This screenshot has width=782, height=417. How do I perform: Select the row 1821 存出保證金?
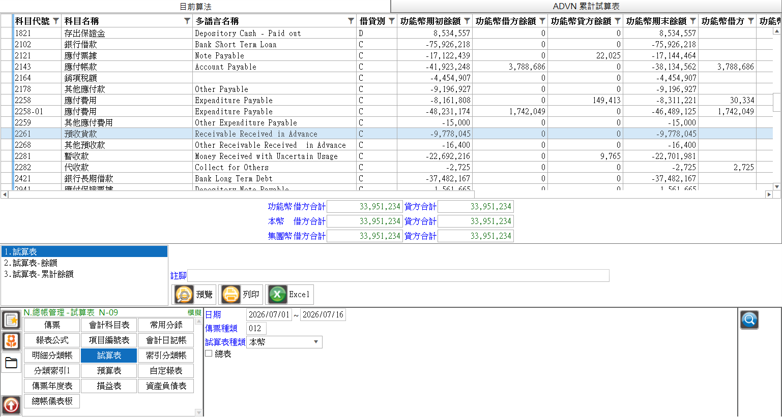[387, 33]
